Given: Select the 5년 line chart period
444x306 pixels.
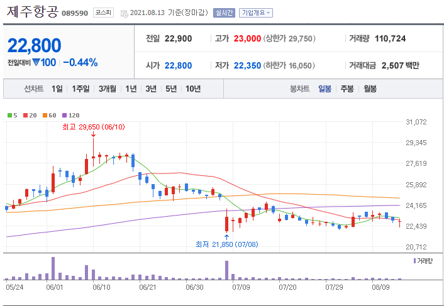Looking at the screenshot, I should coord(171,89).
